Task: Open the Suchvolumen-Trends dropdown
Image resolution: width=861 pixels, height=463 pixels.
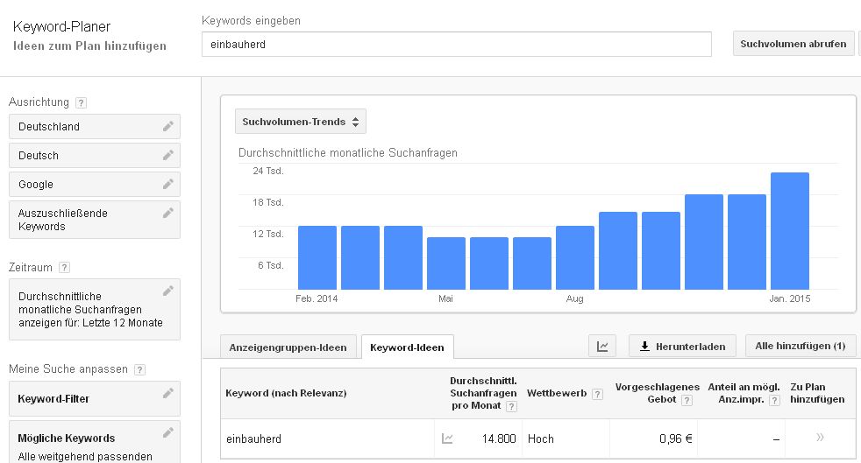Action: (x=301, y=122)
